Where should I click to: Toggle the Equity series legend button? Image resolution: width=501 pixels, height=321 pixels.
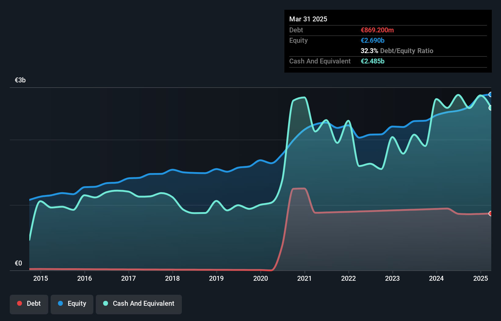click(x=72, y=304)
